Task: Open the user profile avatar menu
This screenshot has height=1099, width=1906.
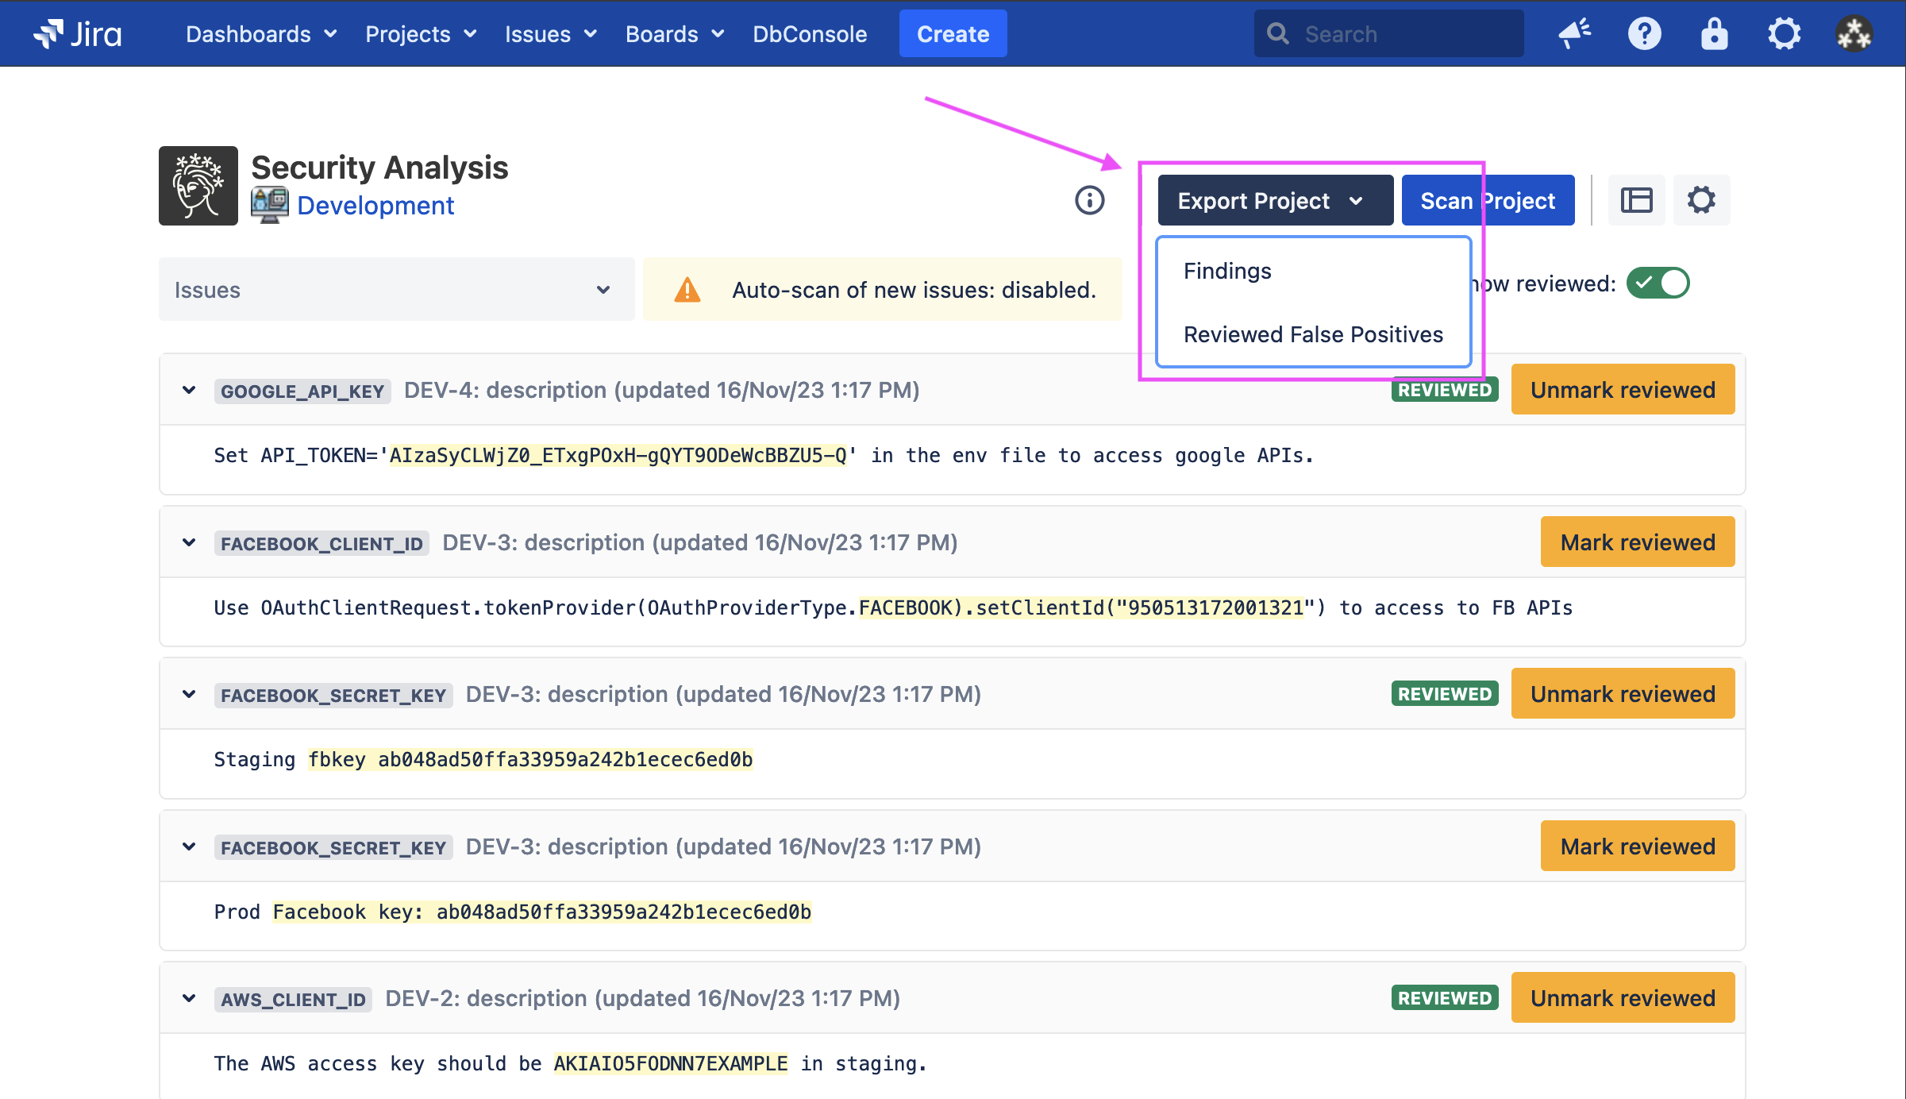Action: (x=1854, y=33)
